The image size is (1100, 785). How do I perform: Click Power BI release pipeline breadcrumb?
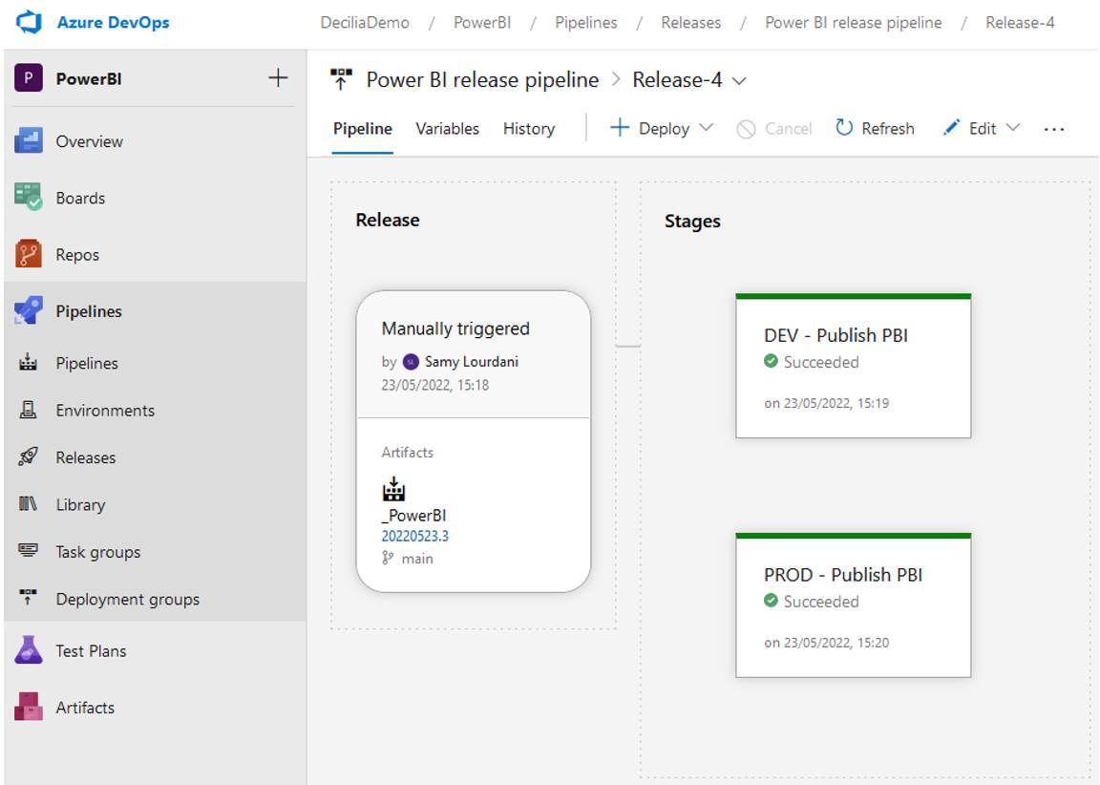(853, 23)
